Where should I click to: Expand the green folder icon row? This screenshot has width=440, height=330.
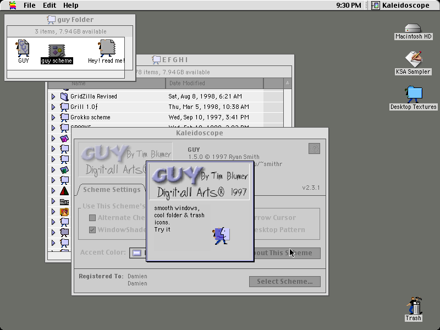point(53,170)
